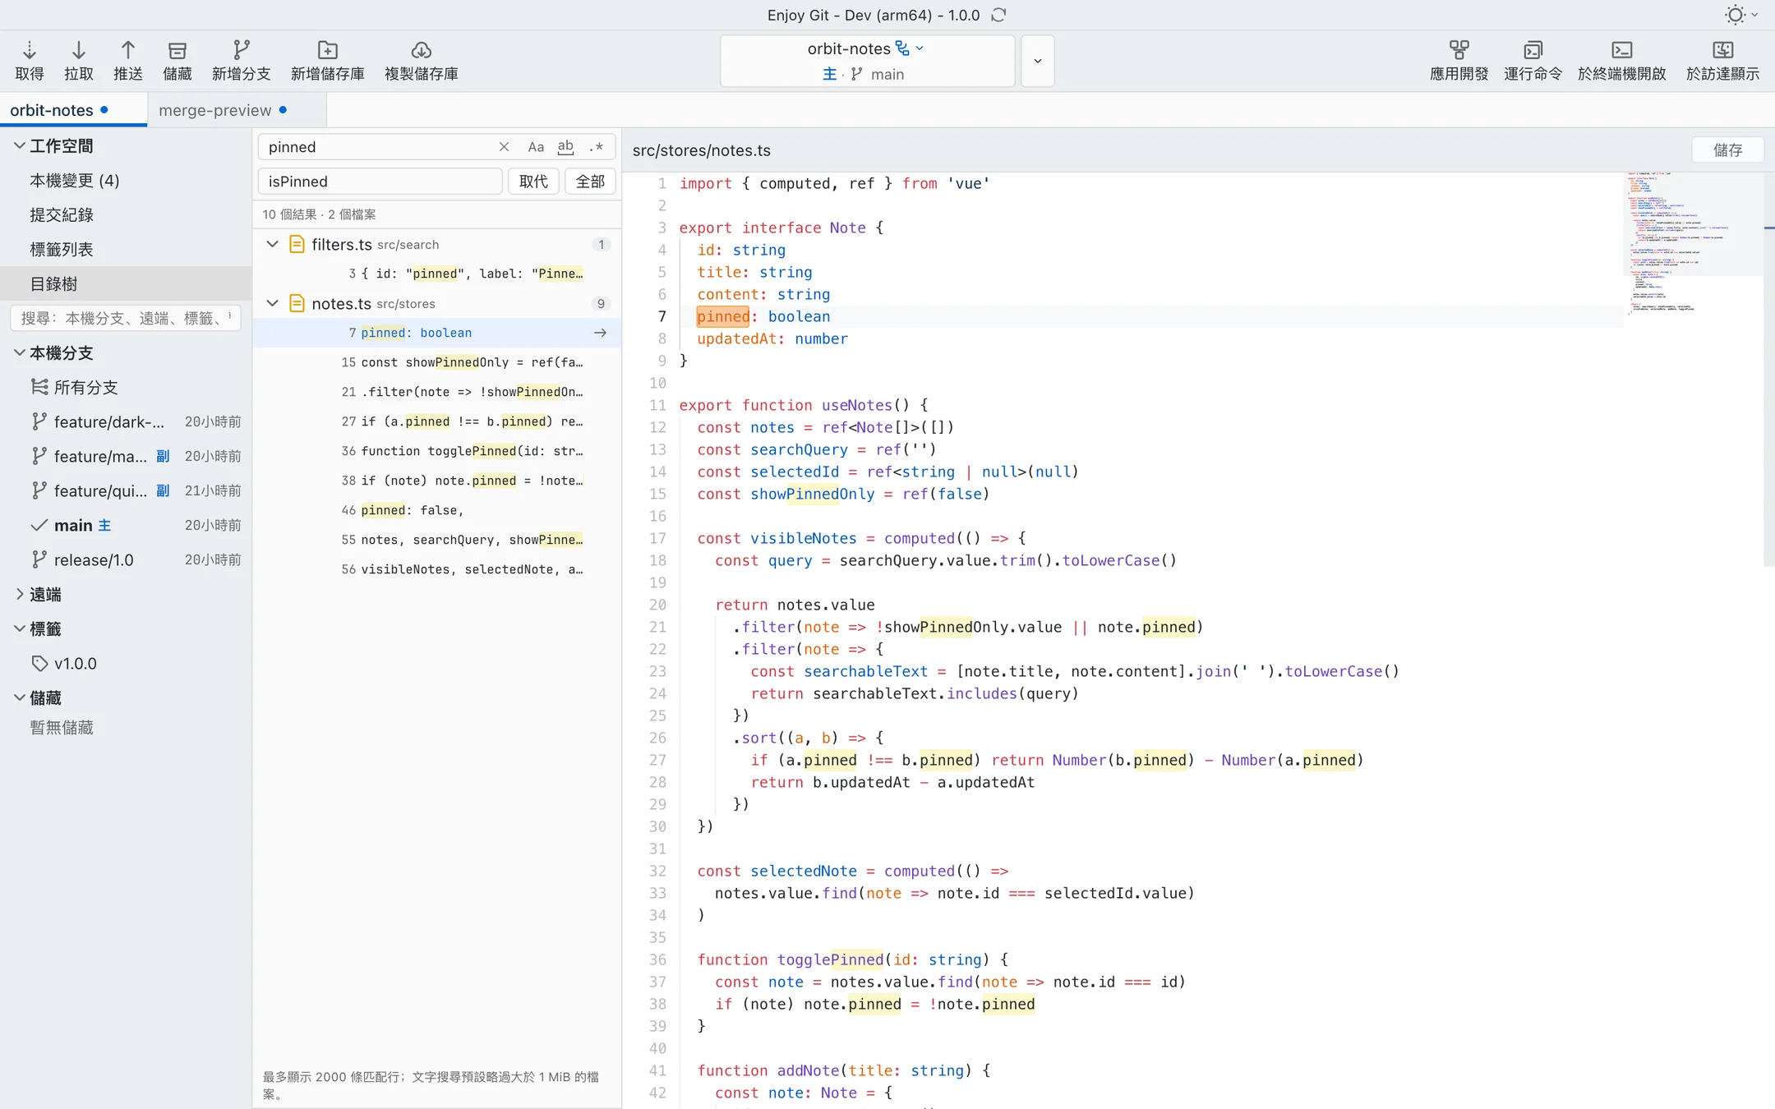Click the v1.0.0 tag icon

(39, 663)
